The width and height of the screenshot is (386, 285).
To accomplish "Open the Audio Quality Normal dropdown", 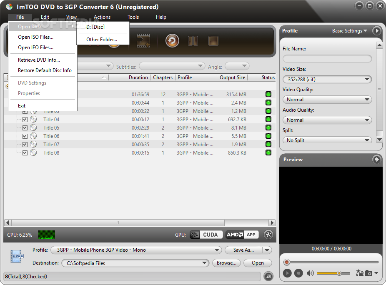I will 327,120.
